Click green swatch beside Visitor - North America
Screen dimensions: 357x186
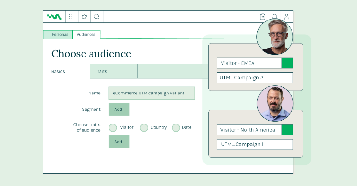(287, 130)
